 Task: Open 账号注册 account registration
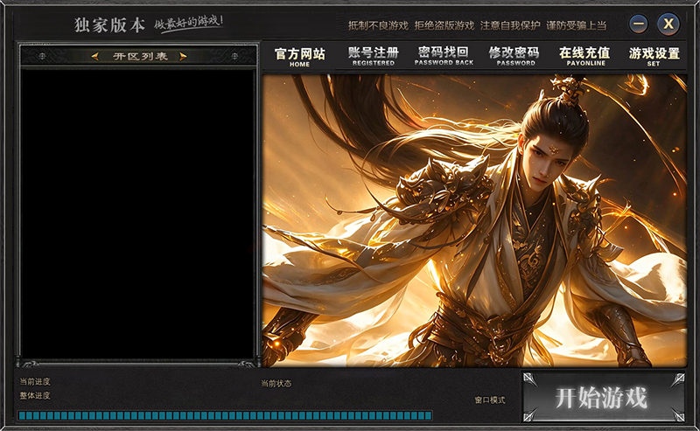(x=374, y=56)
